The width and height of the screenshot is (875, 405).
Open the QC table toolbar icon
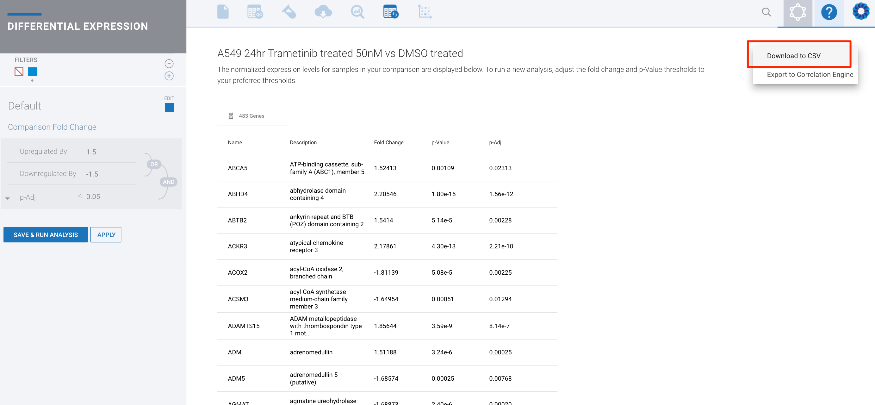point(255,12)
